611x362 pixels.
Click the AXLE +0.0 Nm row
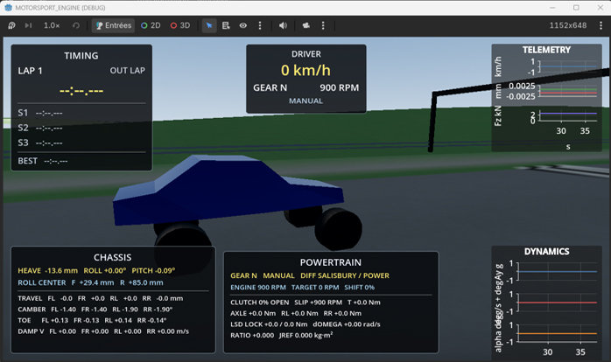(296, 313)
